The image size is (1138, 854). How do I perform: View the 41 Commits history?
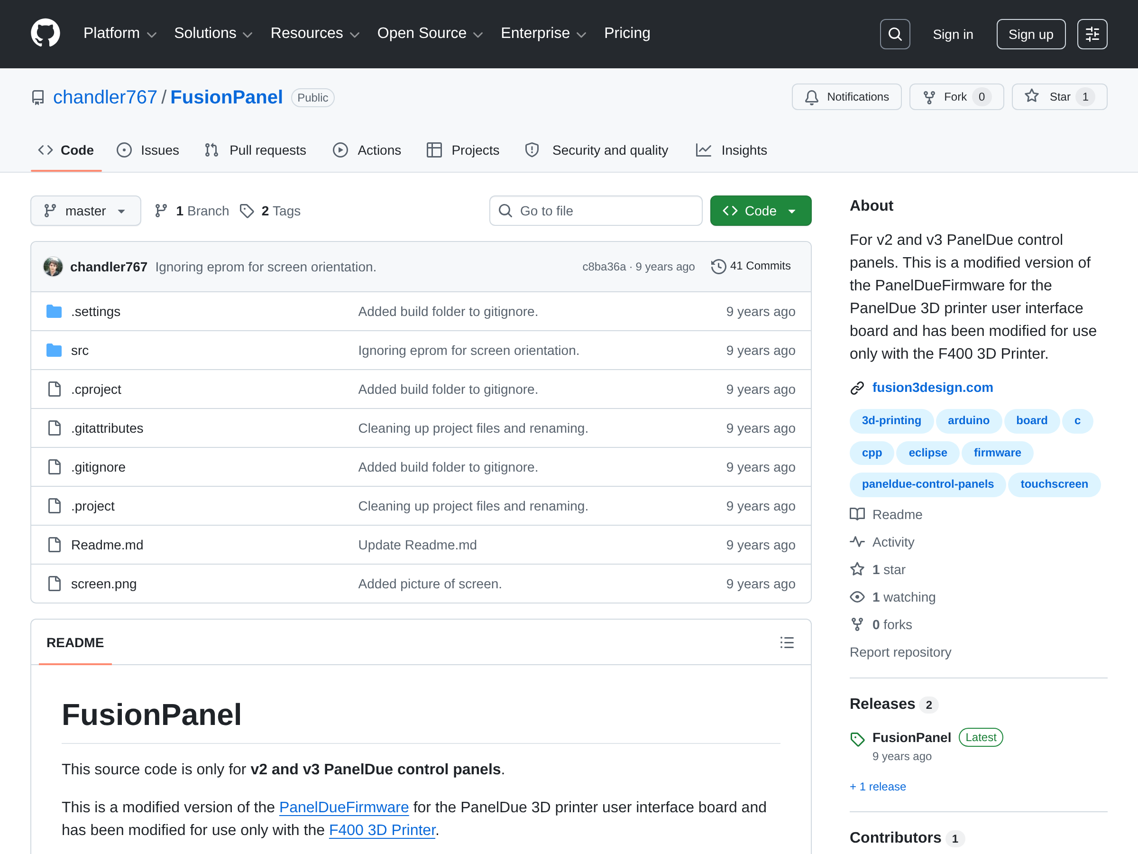[751, 266]
